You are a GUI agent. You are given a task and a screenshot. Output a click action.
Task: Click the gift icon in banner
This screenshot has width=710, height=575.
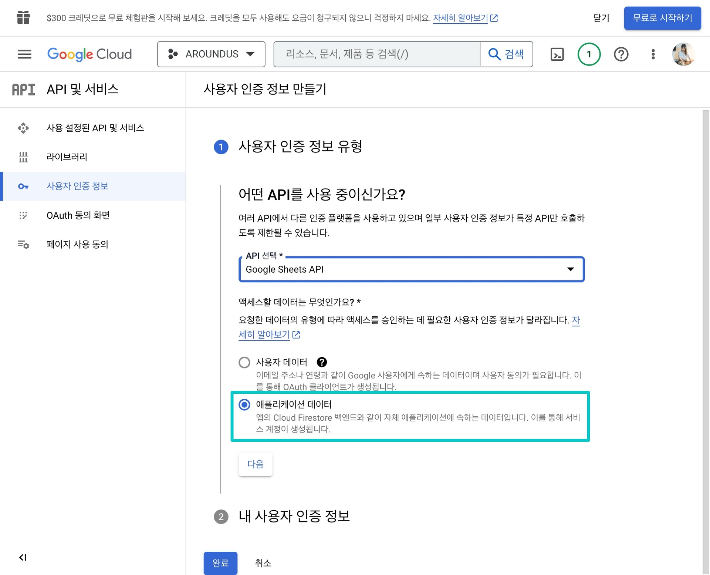23,18
